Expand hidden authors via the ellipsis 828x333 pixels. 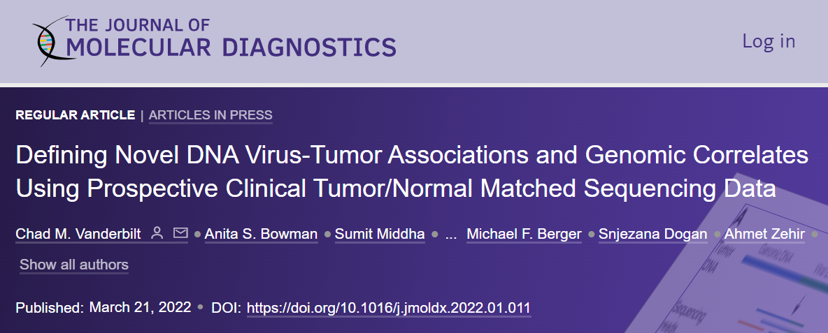451,235
